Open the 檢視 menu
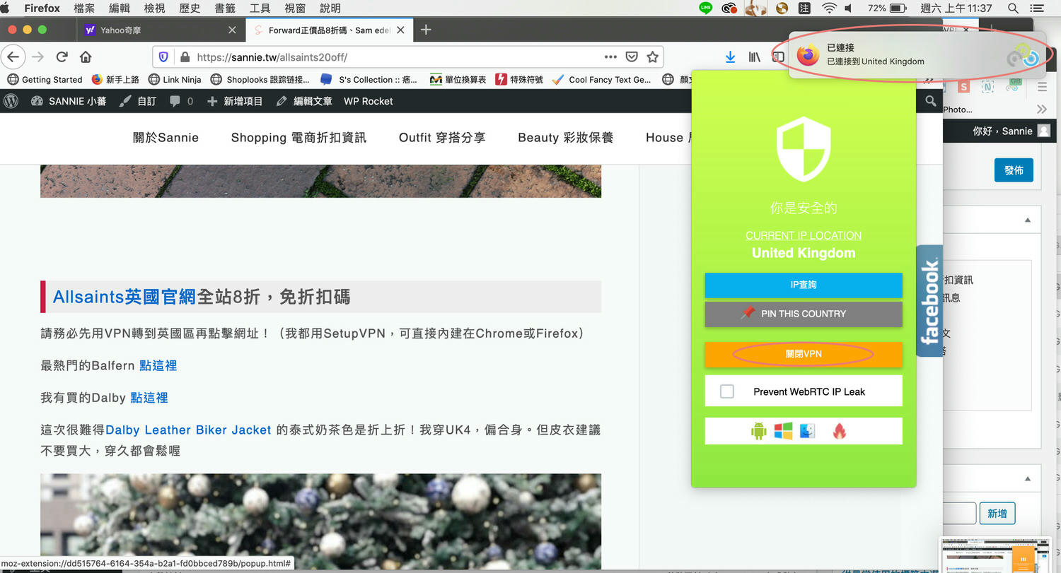Viewport: 1061px width, 573px height. [x=154, y=8]
